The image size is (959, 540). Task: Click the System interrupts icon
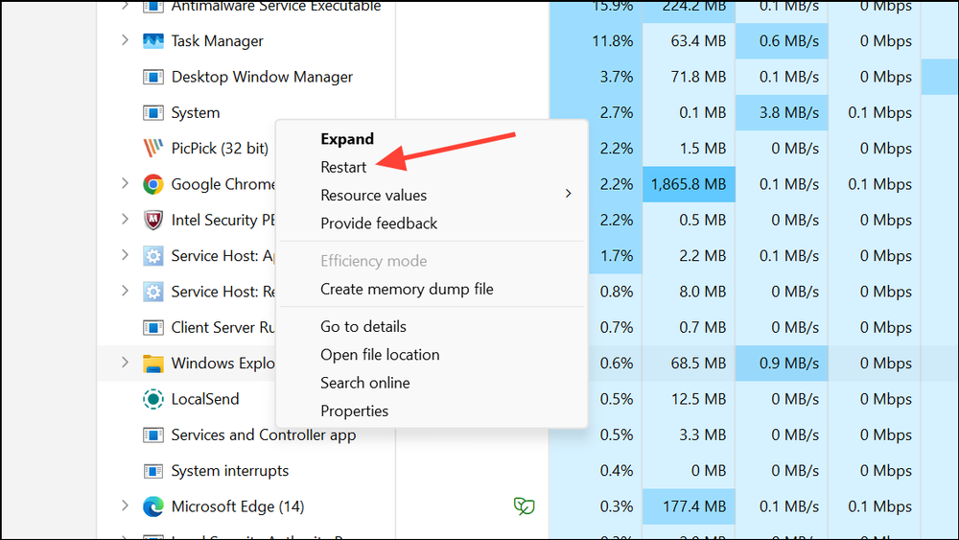pyautogui.click(x=152, y=471)
